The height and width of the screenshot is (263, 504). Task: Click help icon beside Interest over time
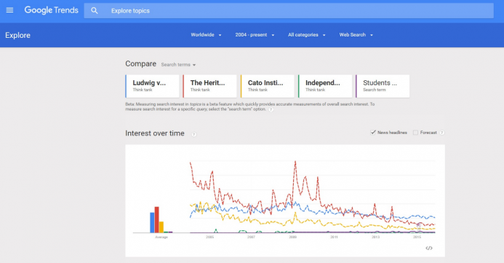(194, 135)
